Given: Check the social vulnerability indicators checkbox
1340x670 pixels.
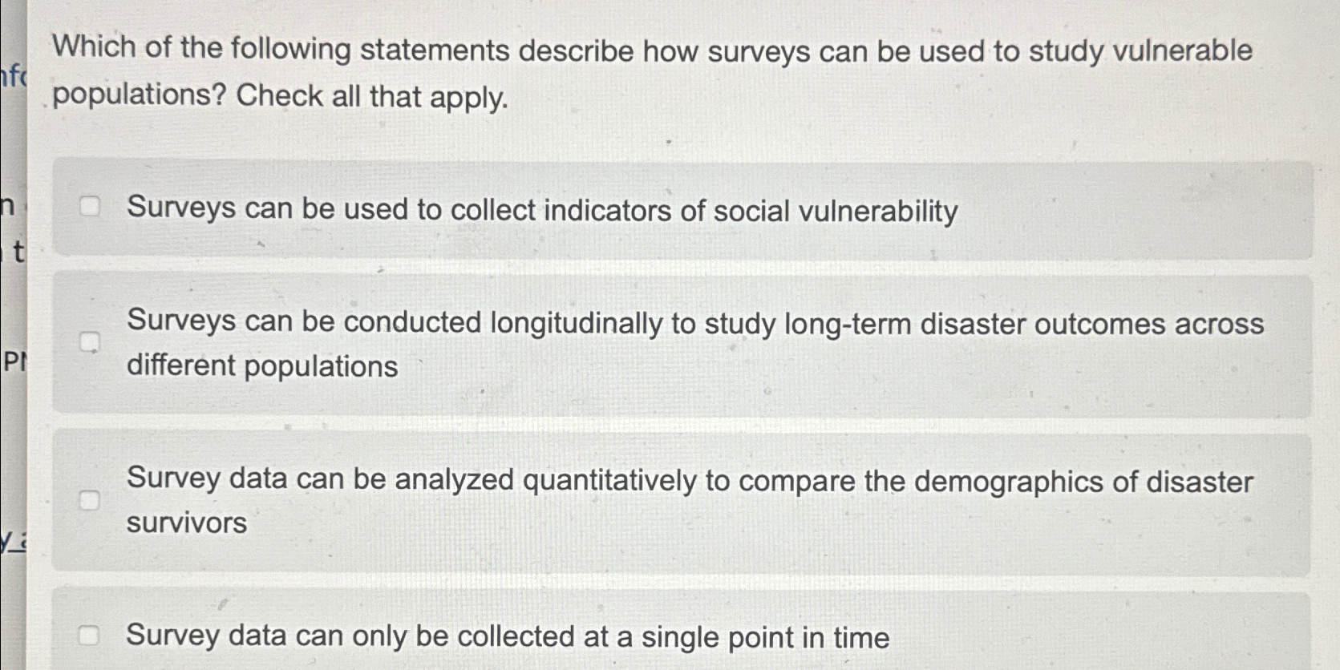Looking at the screenshot, I should click(x=90, y=207).
